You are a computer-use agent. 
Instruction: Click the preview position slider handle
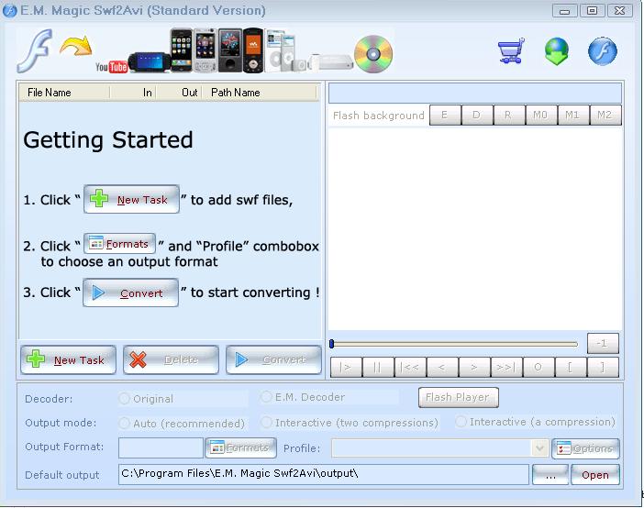332,344
